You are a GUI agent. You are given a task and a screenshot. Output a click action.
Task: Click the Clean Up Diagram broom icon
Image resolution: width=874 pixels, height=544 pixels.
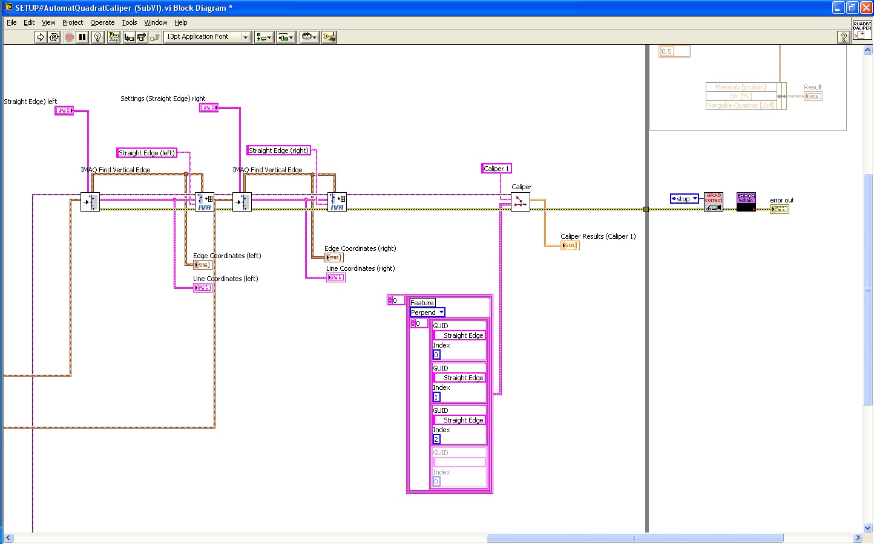click(329, 37)
